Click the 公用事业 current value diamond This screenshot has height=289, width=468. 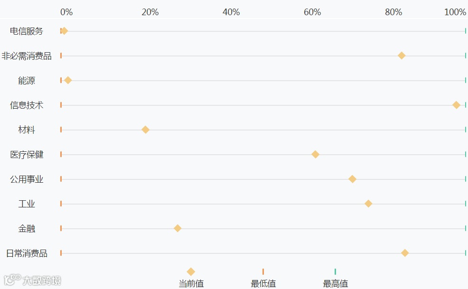(x=352, y=179)
